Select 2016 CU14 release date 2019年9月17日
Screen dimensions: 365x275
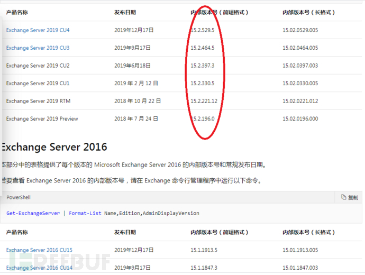tap(132, 268)
